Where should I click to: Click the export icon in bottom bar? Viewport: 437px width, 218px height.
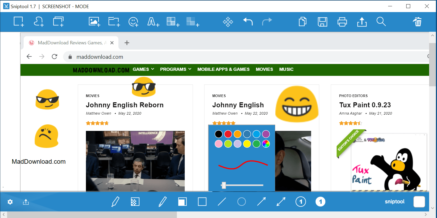26,202
